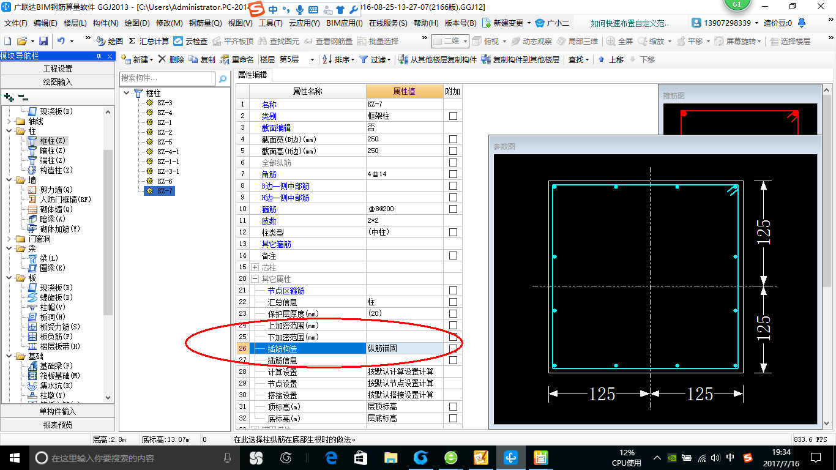This screenshot has width=836, height=470.
Task: Collapse the 其它属性 property group
Action: (x=255, y=278)
